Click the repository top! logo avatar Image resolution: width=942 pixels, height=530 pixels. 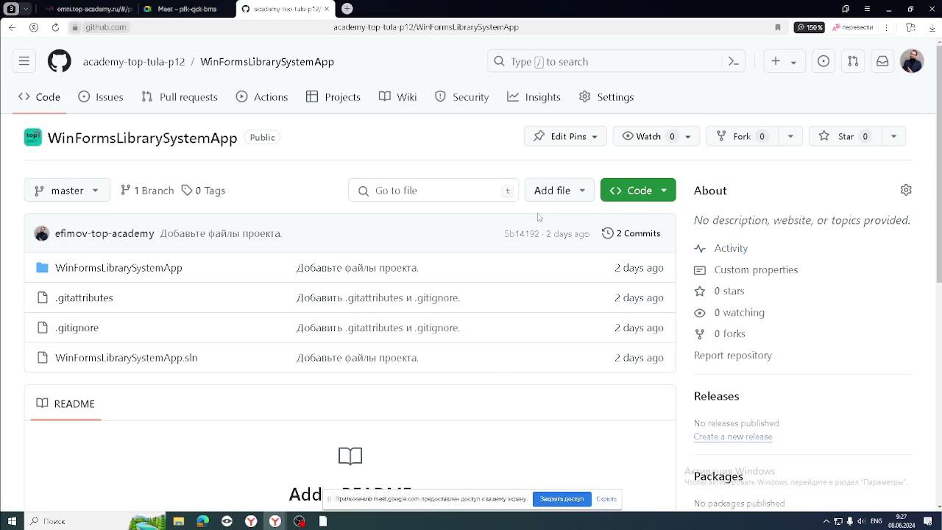[x=33, y=138]
